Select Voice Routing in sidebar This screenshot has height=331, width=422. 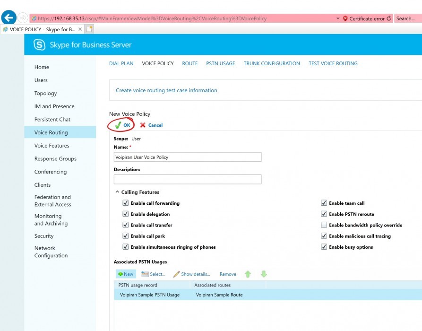[x=60, y=132]
